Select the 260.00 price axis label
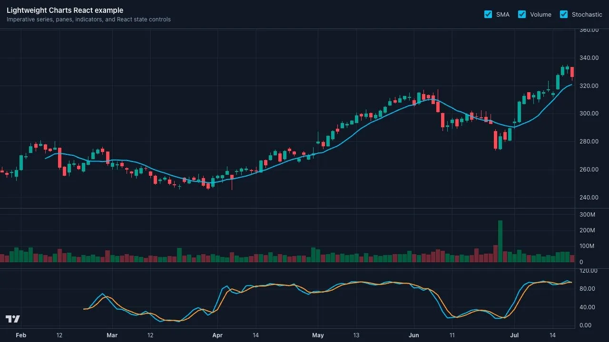The image size is (609, 342). [x=589, y=170]
